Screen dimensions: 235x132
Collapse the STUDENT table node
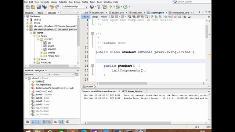(38, 39)
